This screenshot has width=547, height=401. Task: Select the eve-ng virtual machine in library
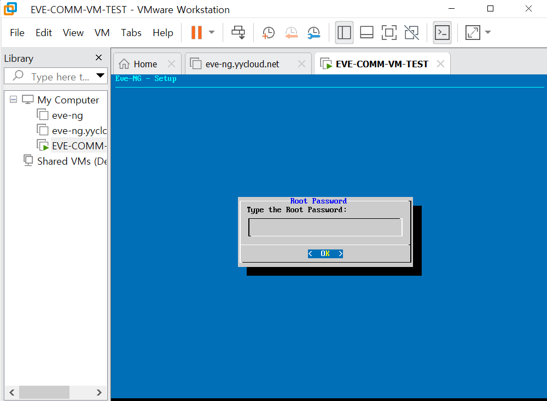[x=67, y=115]
